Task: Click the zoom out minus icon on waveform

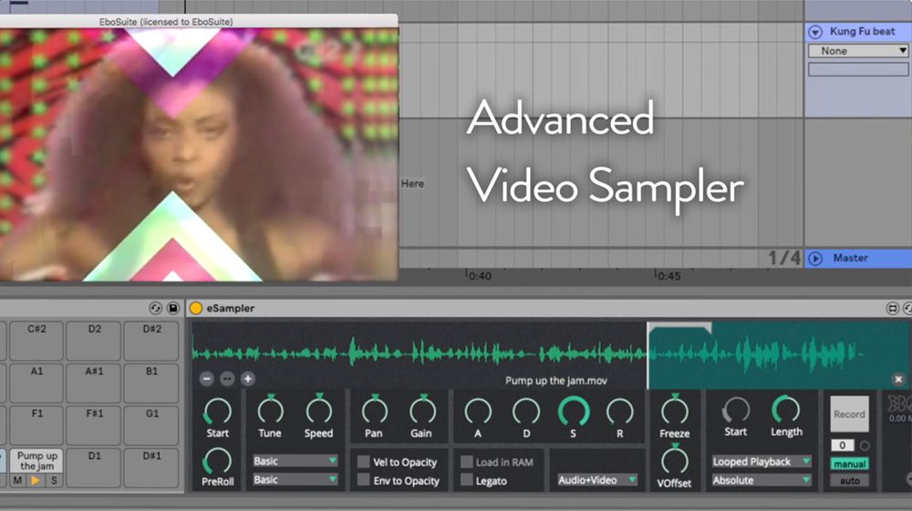Action: click(x=206, y=379)
